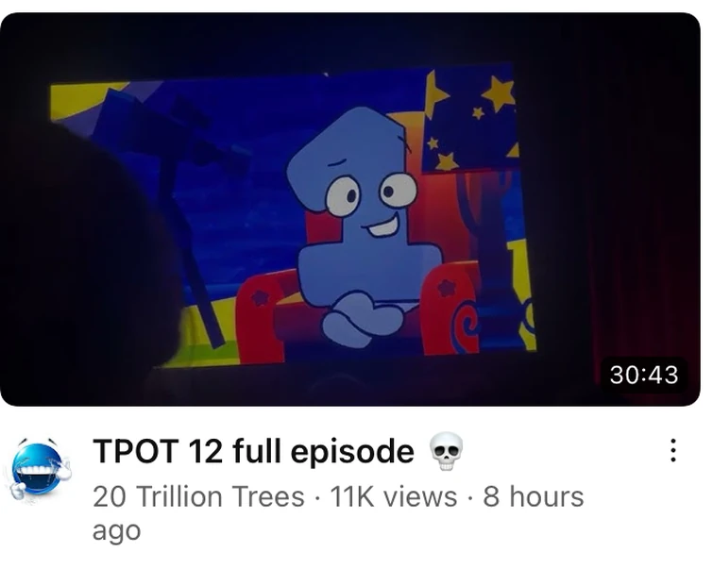Play the TPOT 12 video thumbnail

click(x=350, y=209)
